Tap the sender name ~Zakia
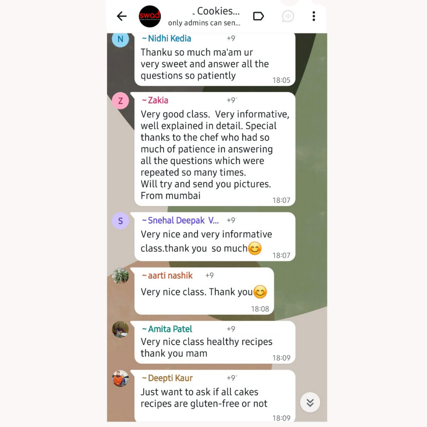The height and width of the screenshot is (427, 427). coord(155,100)
